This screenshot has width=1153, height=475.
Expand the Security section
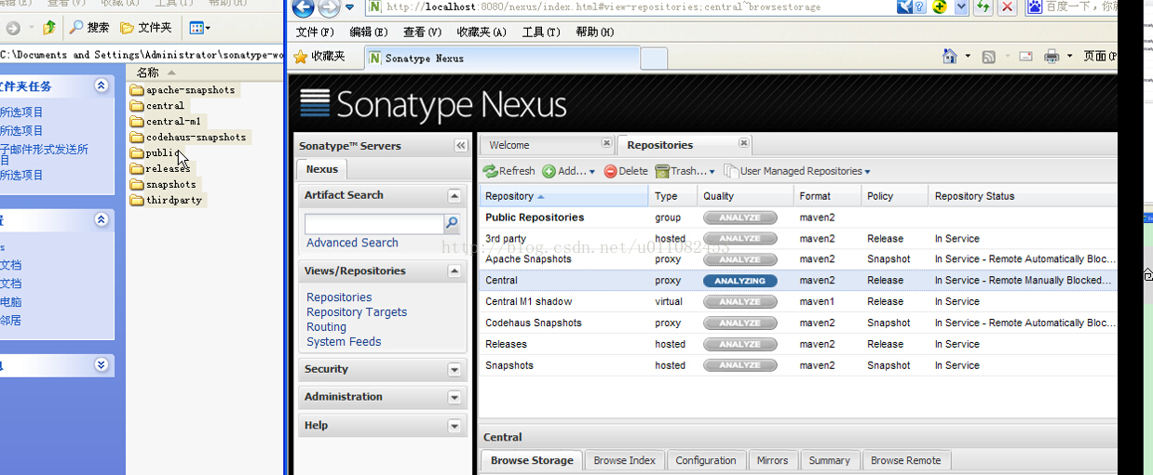point(454,370)
